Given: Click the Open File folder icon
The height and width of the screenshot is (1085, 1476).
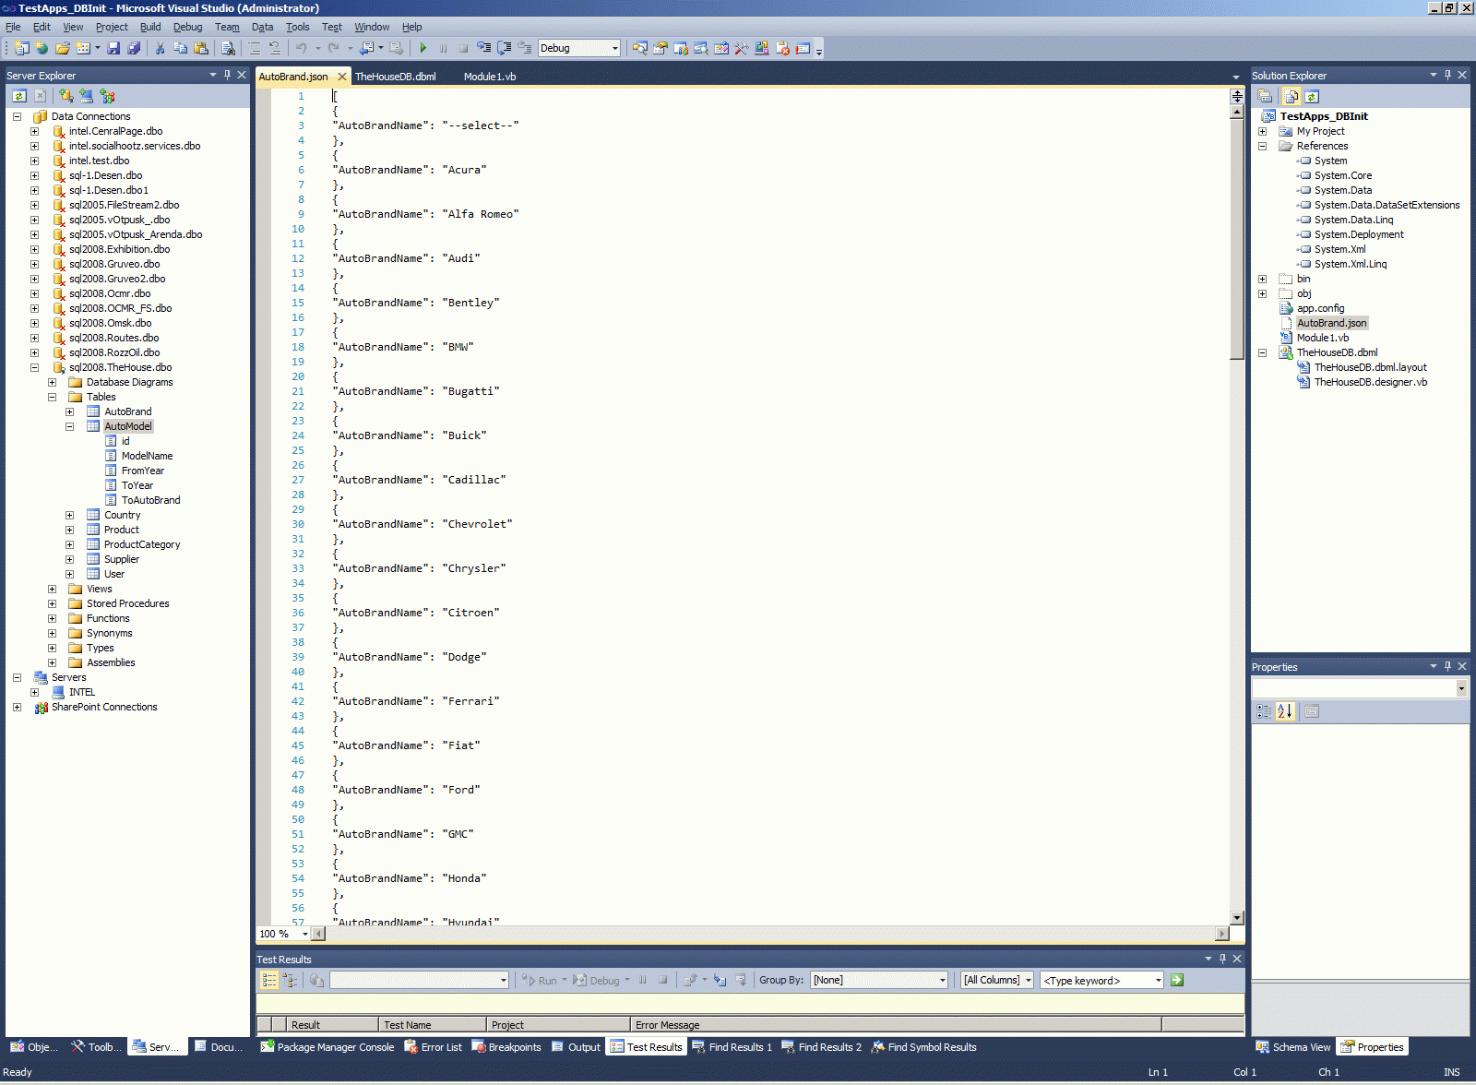Looking at the screenshot, I should pos(63,48).
